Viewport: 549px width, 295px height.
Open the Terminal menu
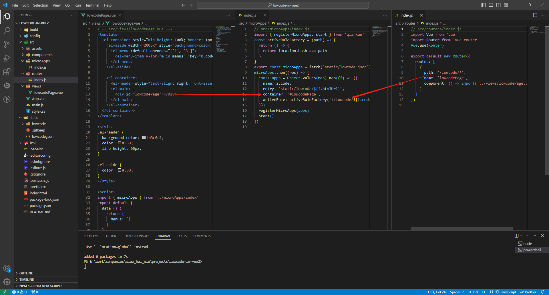point(92,5)
